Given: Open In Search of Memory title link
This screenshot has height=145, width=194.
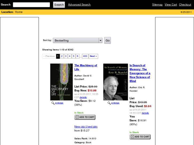Looking at the screenshot, I should 140,73.
